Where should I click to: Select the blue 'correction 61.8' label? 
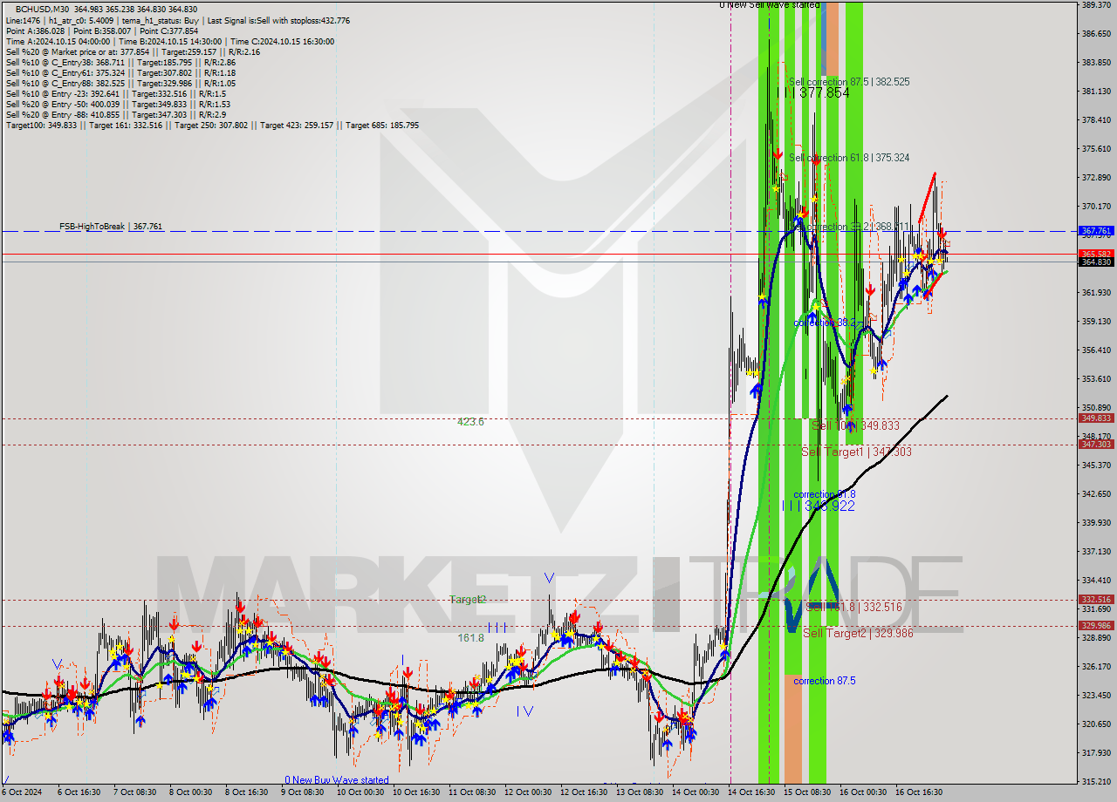[825, 494]
